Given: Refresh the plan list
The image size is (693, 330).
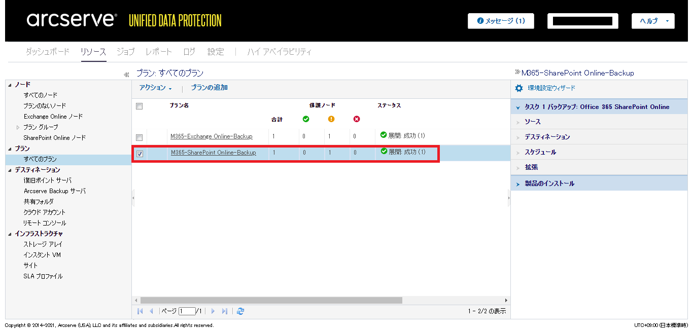Looking at the screenshot, I should click(240, 311).
